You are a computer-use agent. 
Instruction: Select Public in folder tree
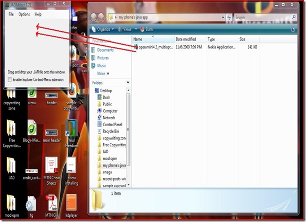tap(105, 104)
